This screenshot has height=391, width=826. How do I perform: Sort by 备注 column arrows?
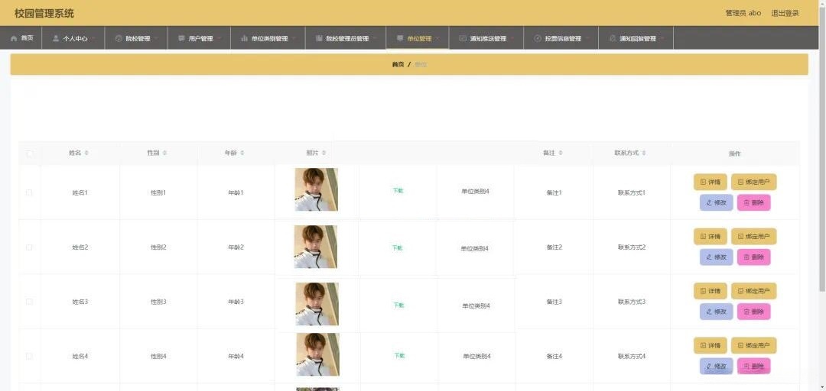(x=561, y=153)
